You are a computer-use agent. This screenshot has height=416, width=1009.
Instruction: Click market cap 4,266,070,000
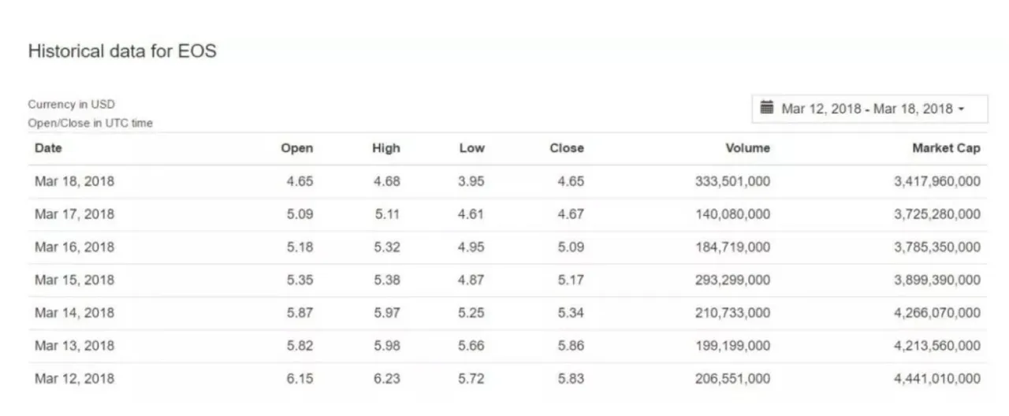point(938,313)
